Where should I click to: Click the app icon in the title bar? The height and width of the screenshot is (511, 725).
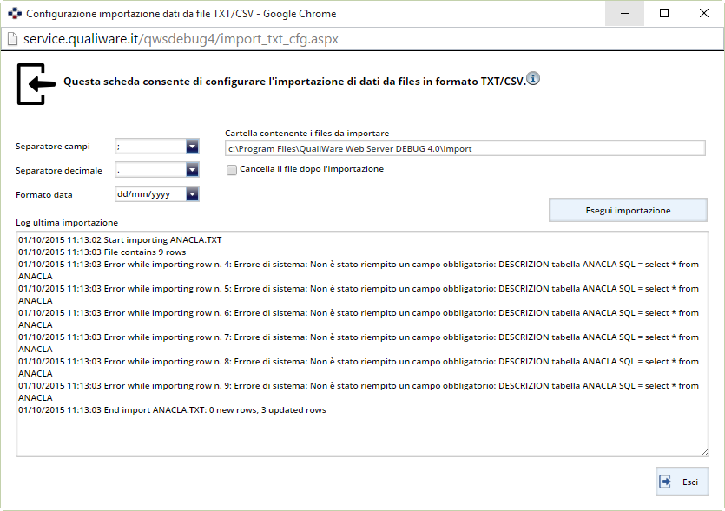tap(14, 14)
